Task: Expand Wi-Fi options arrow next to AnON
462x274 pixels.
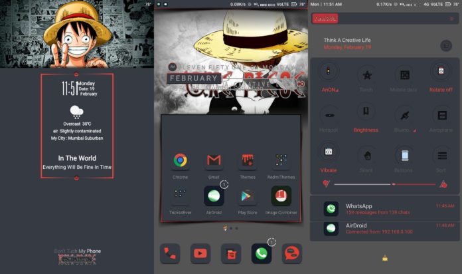Action: click(x=337, y=90)
